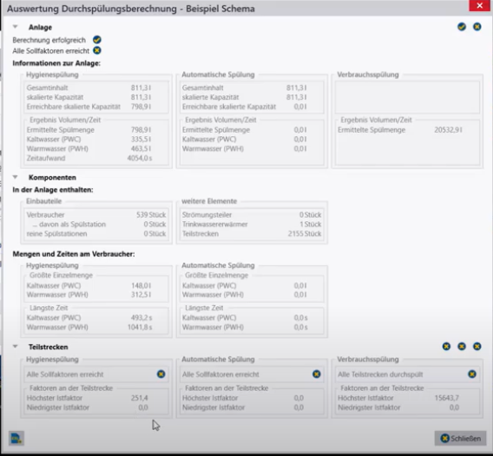Click Automatische Spülung Alle Sollfaktoren erreicht status icon
493x456 pixels.
coord(316,374)
